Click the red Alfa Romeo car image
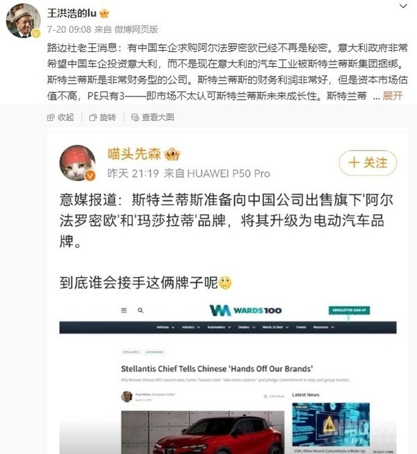This screenshot has height=454, width=417. click(202, 432)
